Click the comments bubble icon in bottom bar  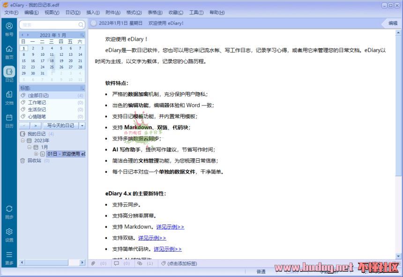(116, 263)
